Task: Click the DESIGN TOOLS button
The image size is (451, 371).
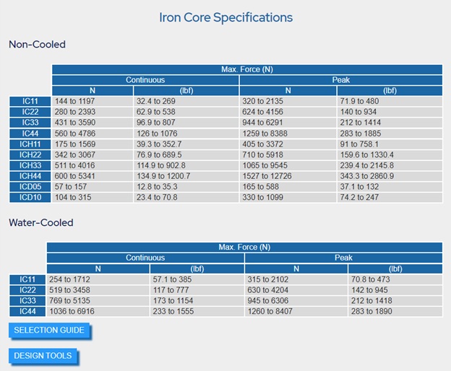Action: point(43,356)
